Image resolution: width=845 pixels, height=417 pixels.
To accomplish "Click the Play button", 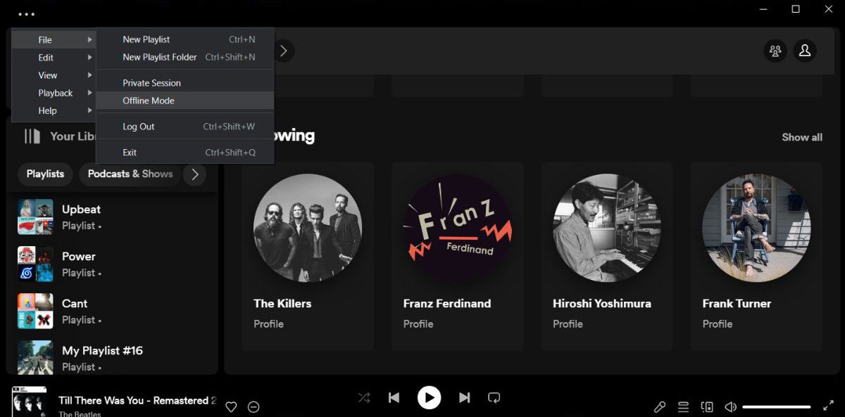I will point(429,398).
